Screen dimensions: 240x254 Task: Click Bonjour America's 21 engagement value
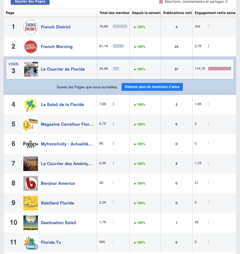[x=196, y=183]
